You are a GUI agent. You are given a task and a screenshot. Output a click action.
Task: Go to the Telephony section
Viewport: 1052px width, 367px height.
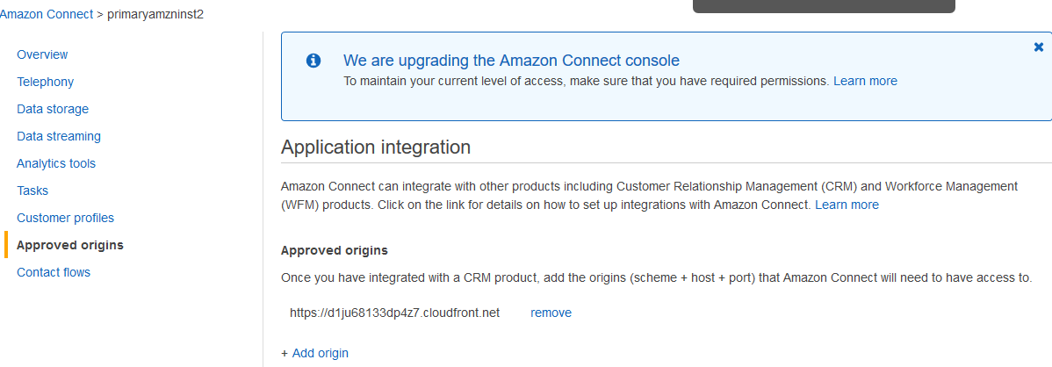45,82
